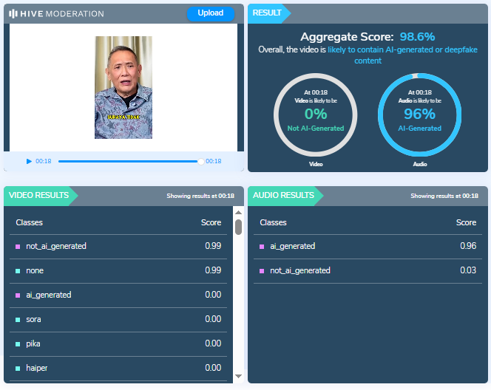The height and width of the screenshot is (390, 491).
Task: Click the cyan square beside sora class
Action: click(18, 320)
